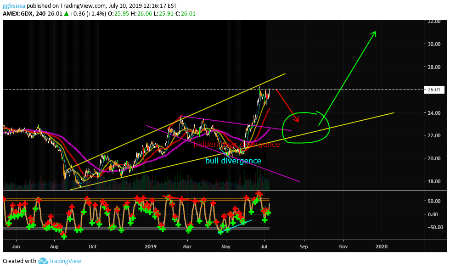
Task: Click the Sep time axis label
Action: click(304, 247)
